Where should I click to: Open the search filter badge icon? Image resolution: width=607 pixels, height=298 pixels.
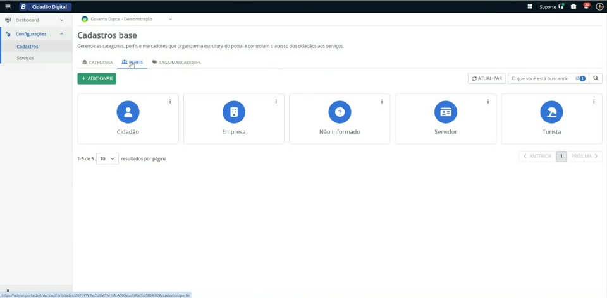point(580,78)
